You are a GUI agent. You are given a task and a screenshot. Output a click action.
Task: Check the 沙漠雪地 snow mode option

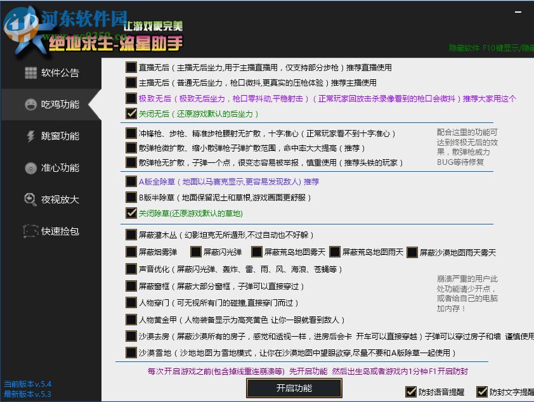131,352
